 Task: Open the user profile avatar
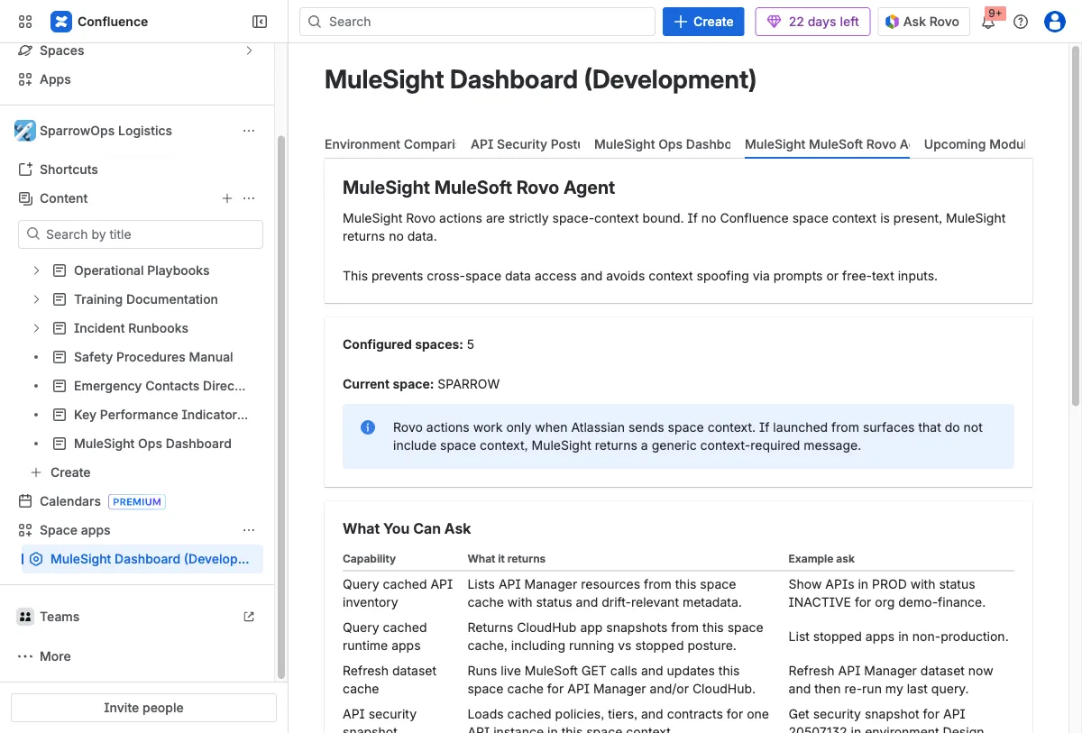pyautogui.click(x=1055, y=22)
